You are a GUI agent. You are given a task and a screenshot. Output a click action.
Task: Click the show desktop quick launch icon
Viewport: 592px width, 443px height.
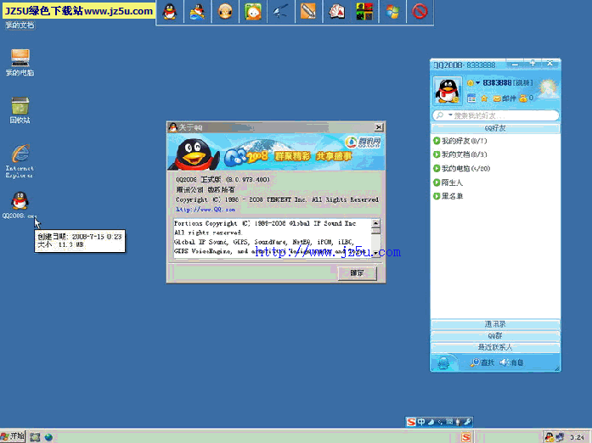tap(35, 437)
